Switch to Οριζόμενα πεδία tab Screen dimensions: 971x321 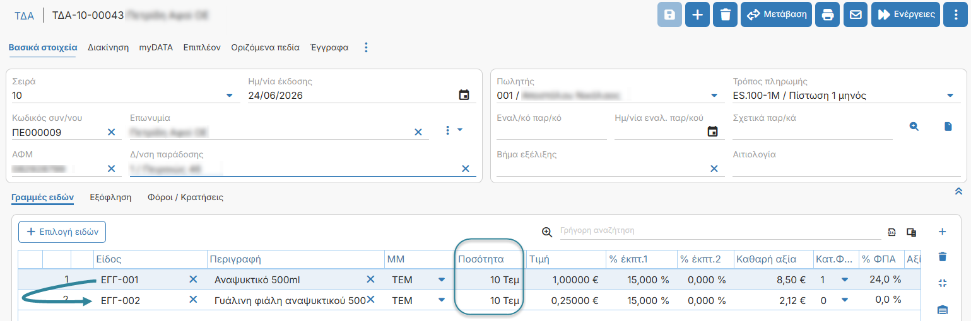265,47
